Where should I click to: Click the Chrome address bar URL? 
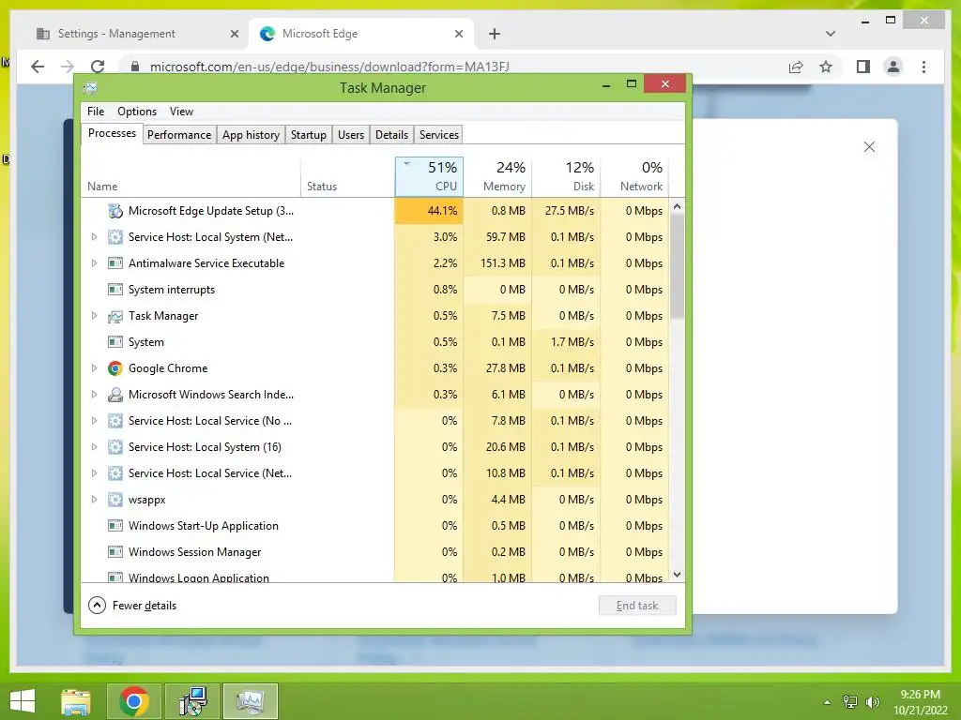(x=329, y=67)
